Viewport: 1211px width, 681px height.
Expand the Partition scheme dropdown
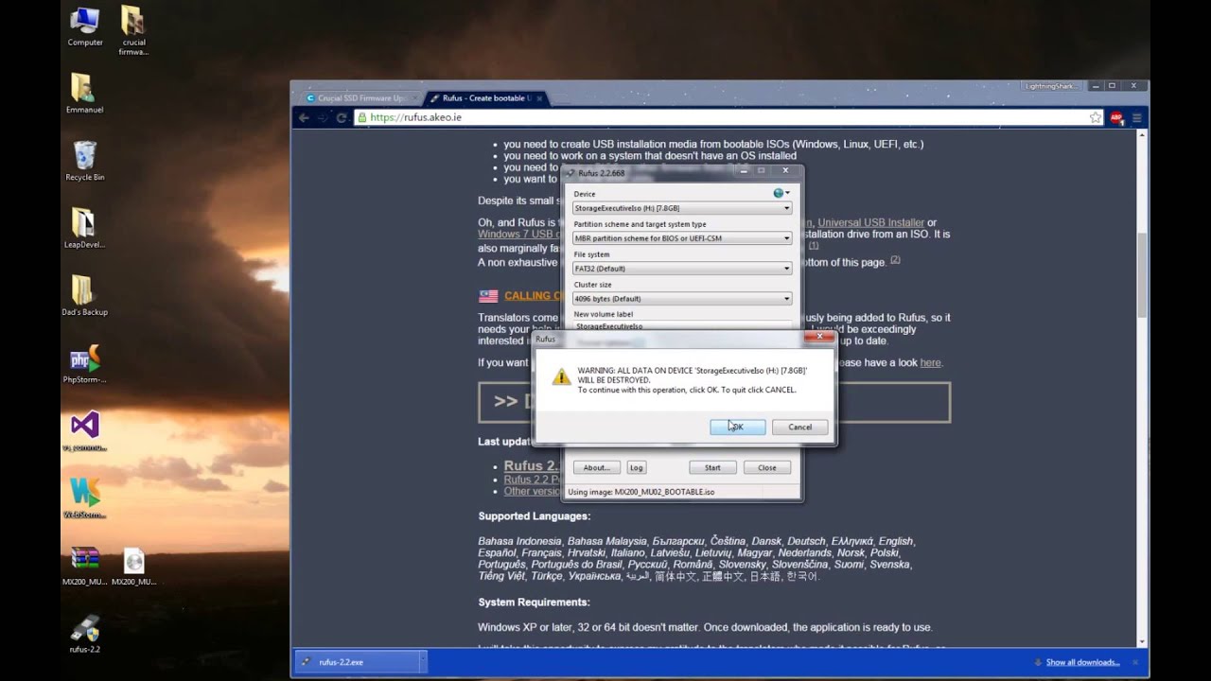(x=682, y=238)
